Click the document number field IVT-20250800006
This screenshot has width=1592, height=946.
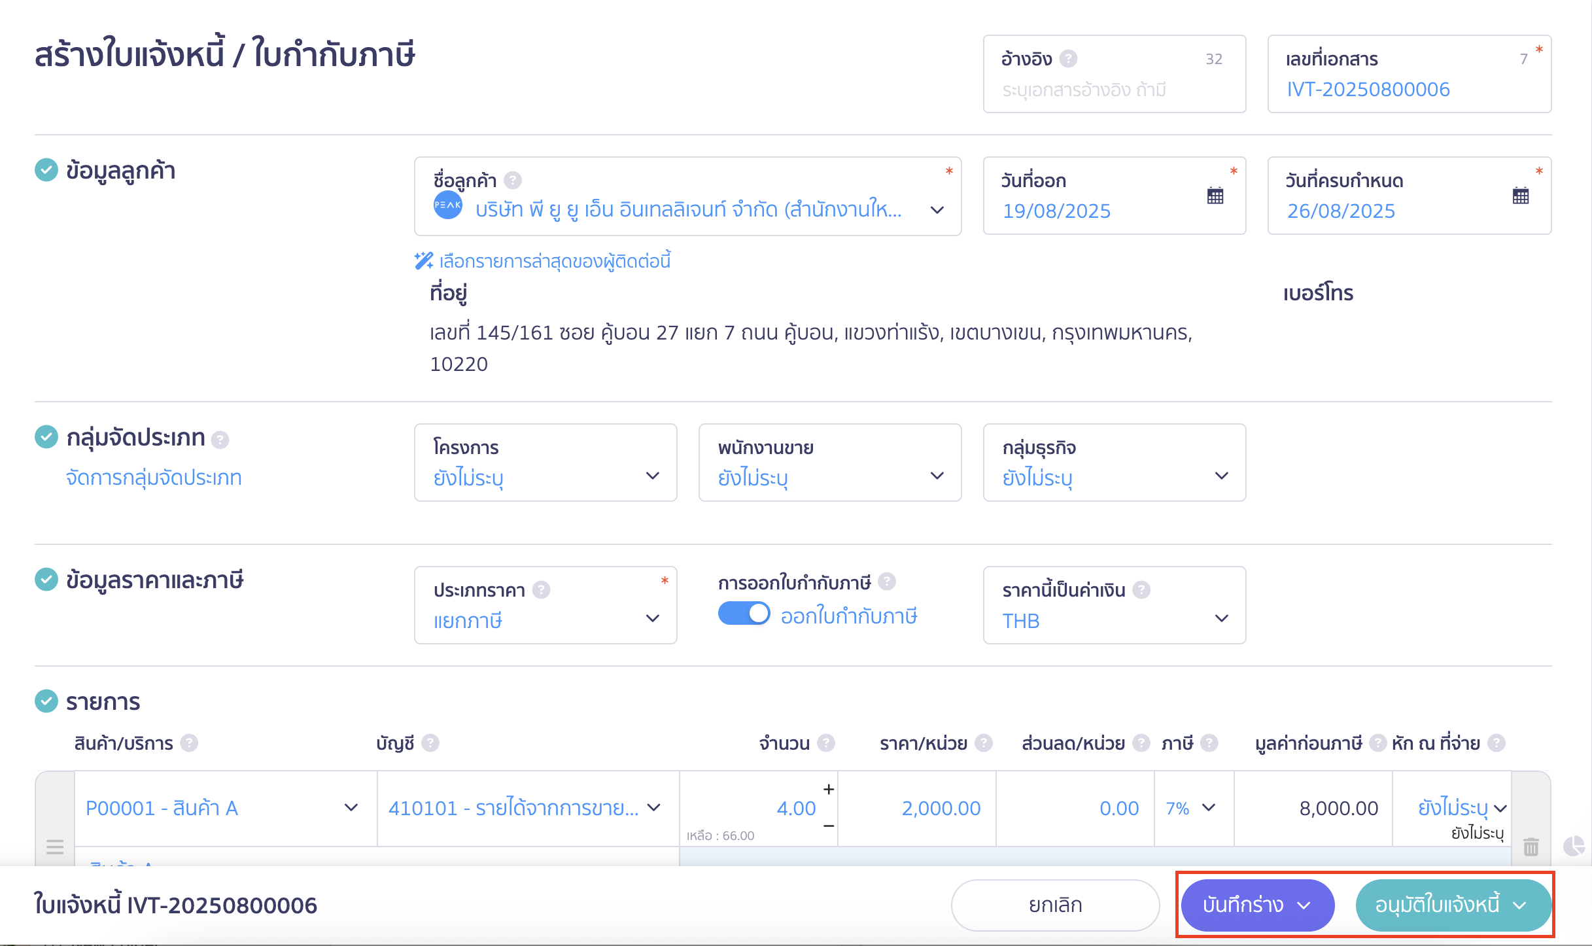pyautogui.click(x=1410, y=74)
